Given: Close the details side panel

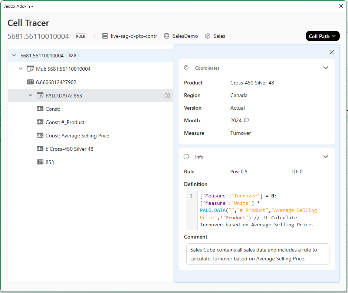Looking at the screenshot, I should (x=332, y=52).
